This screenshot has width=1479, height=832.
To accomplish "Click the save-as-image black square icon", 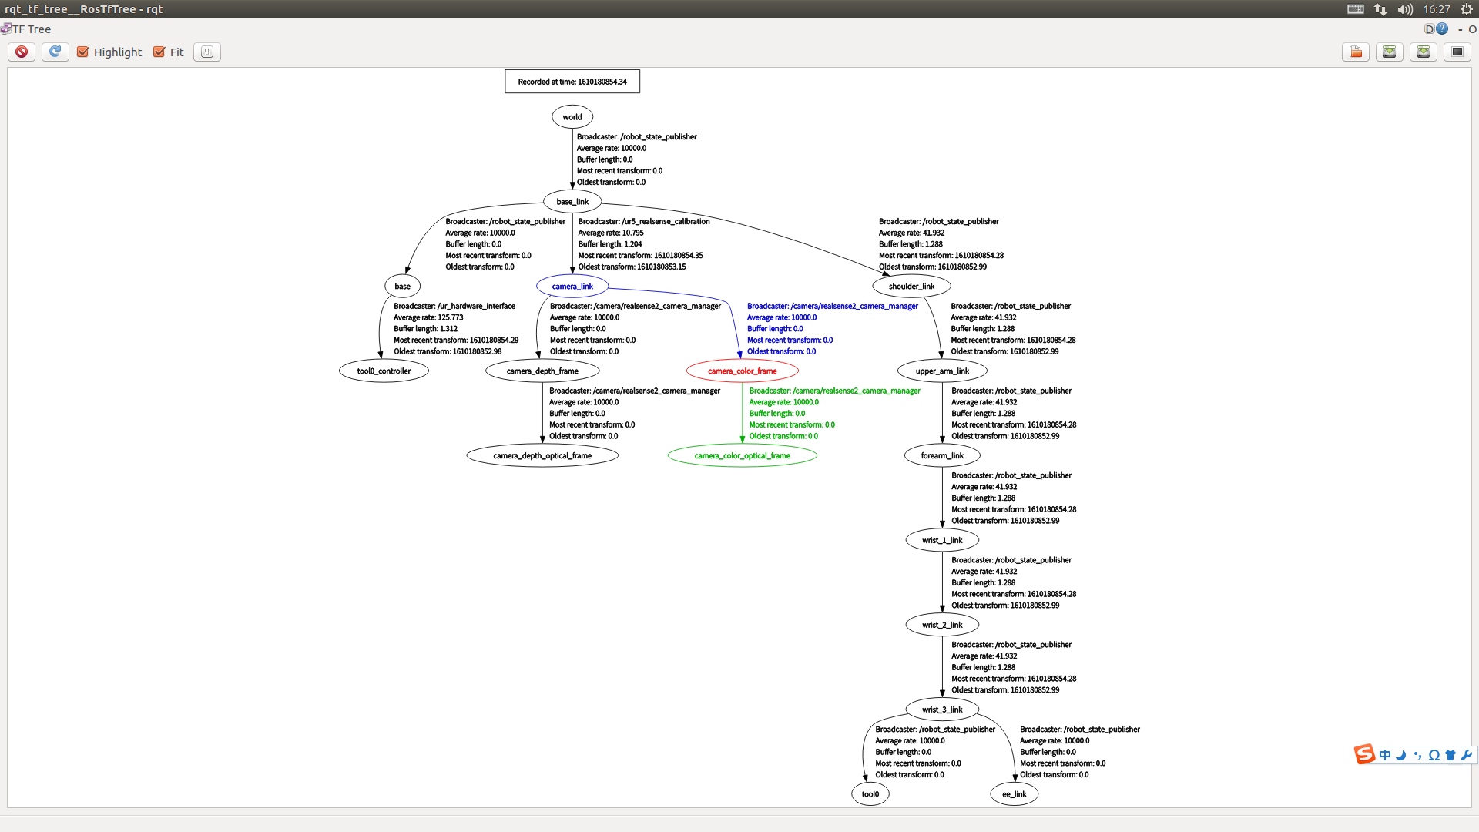I will coord(1457,52).
